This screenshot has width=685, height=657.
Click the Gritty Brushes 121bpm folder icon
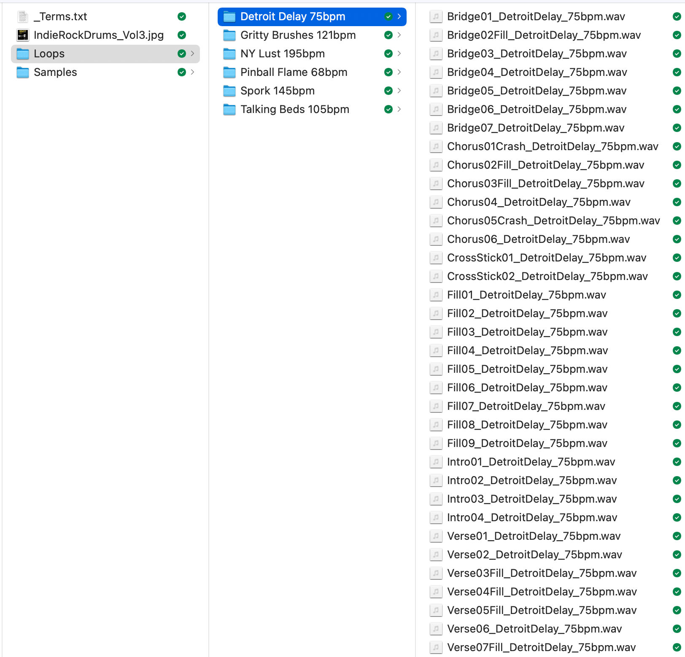point(229,35)
